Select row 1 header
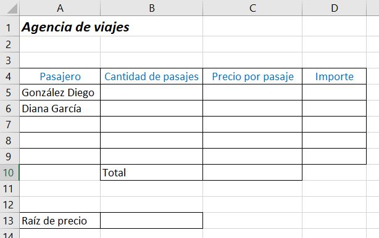Screen dimensions: 379x238 pos(9,27)
